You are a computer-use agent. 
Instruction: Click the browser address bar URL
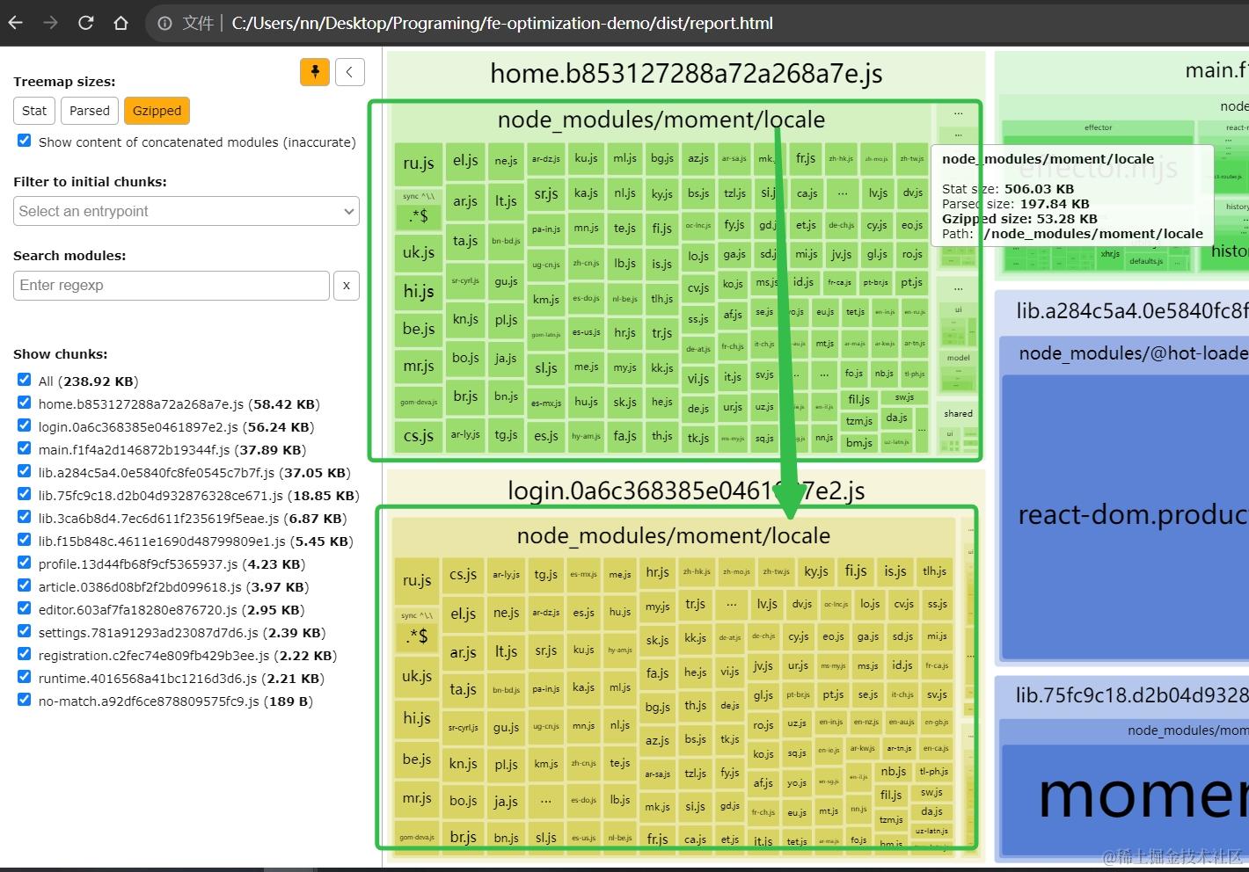pos(501,24)
